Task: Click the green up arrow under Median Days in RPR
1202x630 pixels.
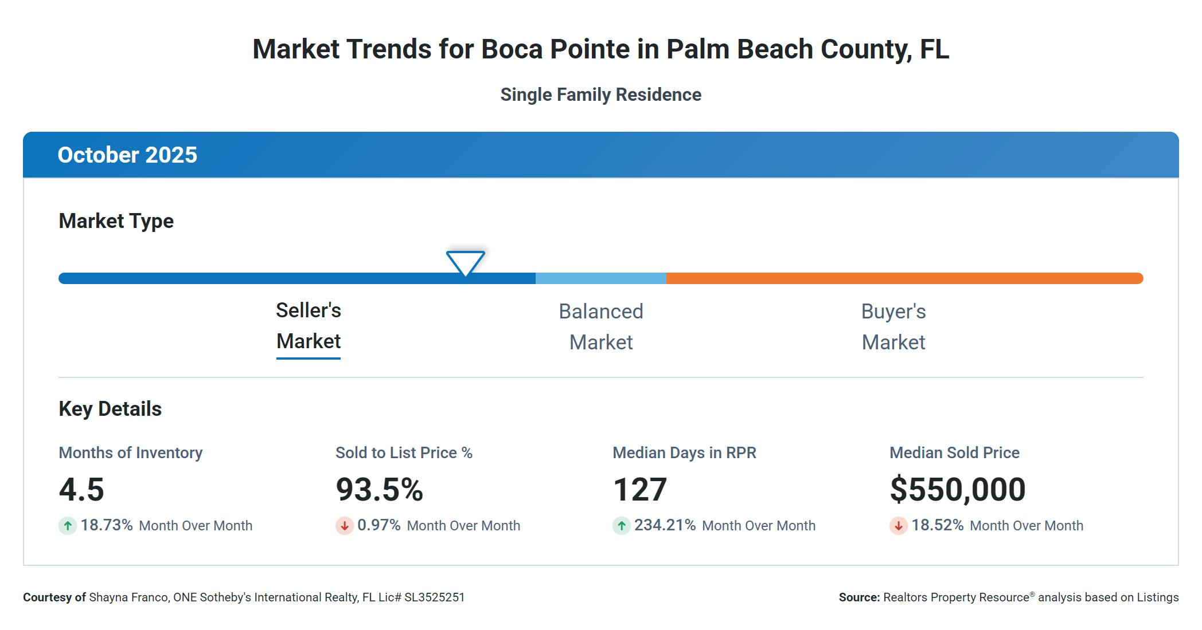Action: pyautogui.click(x=622, y=526)
